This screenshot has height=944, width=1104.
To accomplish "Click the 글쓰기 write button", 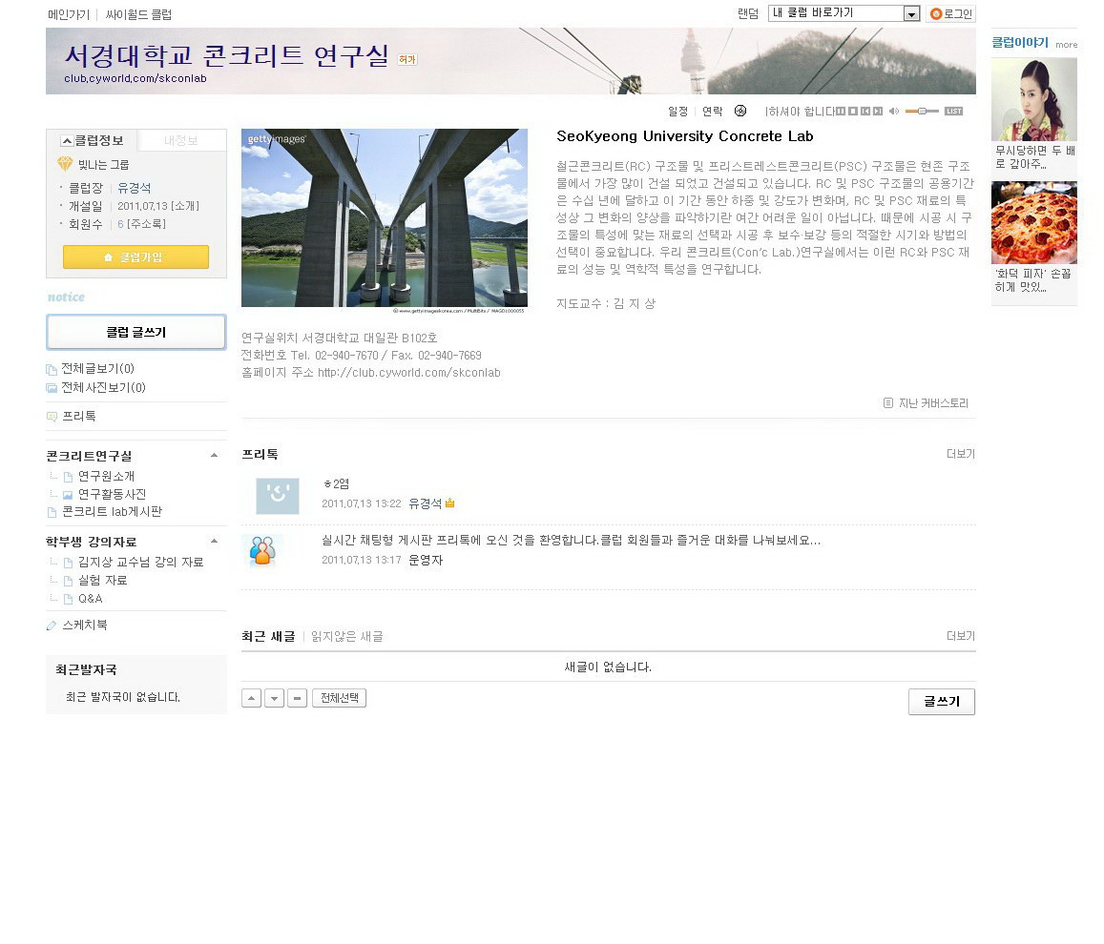I will (x=942, y=701).
